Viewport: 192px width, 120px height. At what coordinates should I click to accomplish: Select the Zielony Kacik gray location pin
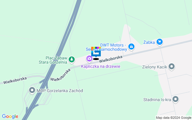tap(172, 67)
